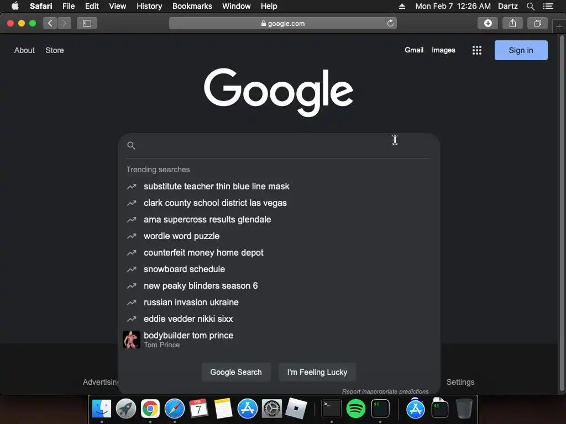Open the Safari menu
The height and width of the screenshot is (424, 566).
pos(41,6)
